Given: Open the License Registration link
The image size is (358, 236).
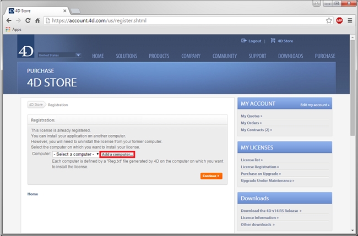Looking at the screenshot, I should pos(259,166).
